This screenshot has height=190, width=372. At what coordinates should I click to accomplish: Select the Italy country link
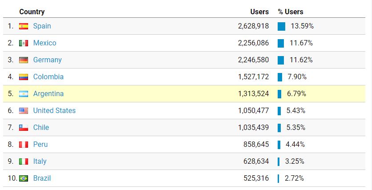(40, 161)
